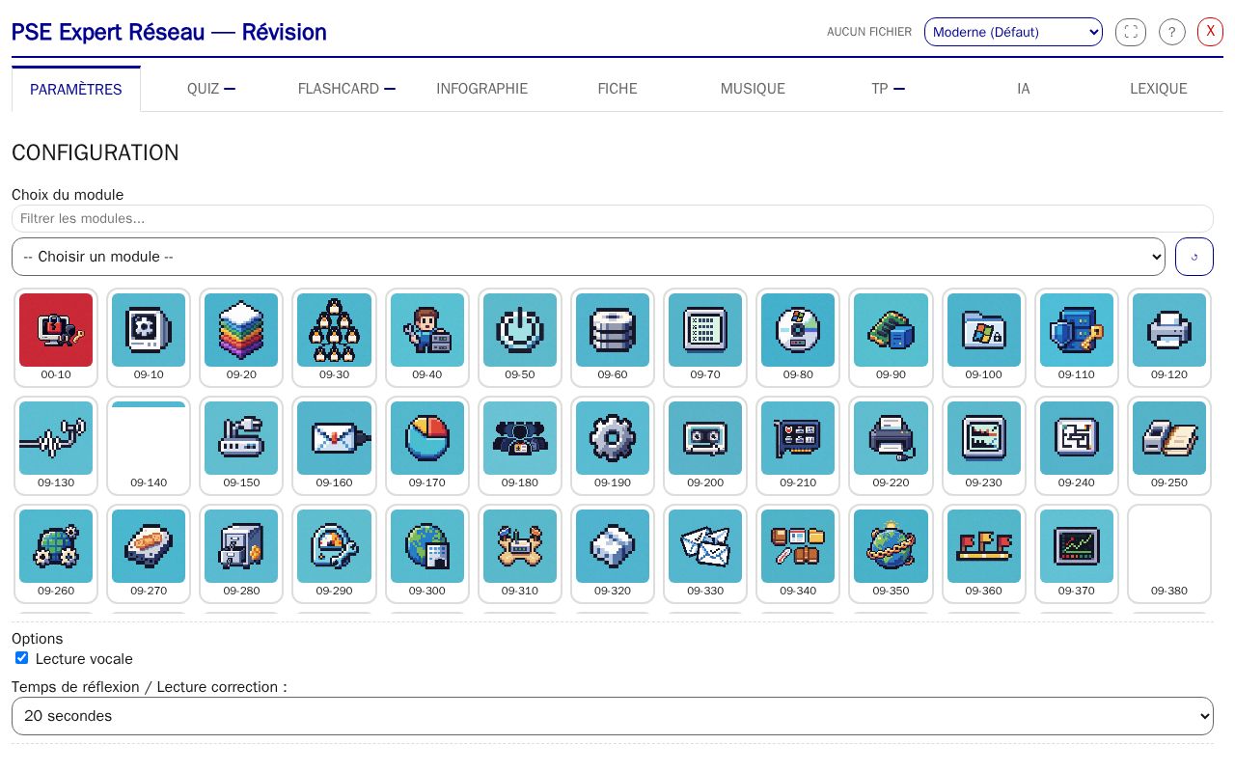Click the fullscreen toggle button
This screenshot has width=1235, height=772.
[x=1131, y=32]
